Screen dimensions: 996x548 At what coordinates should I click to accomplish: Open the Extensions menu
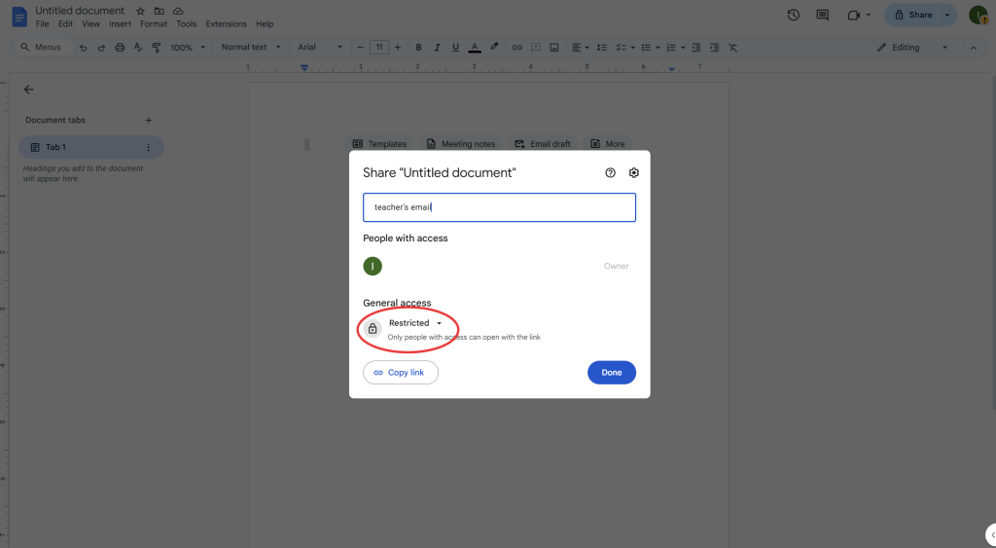(x=226, y=23)
